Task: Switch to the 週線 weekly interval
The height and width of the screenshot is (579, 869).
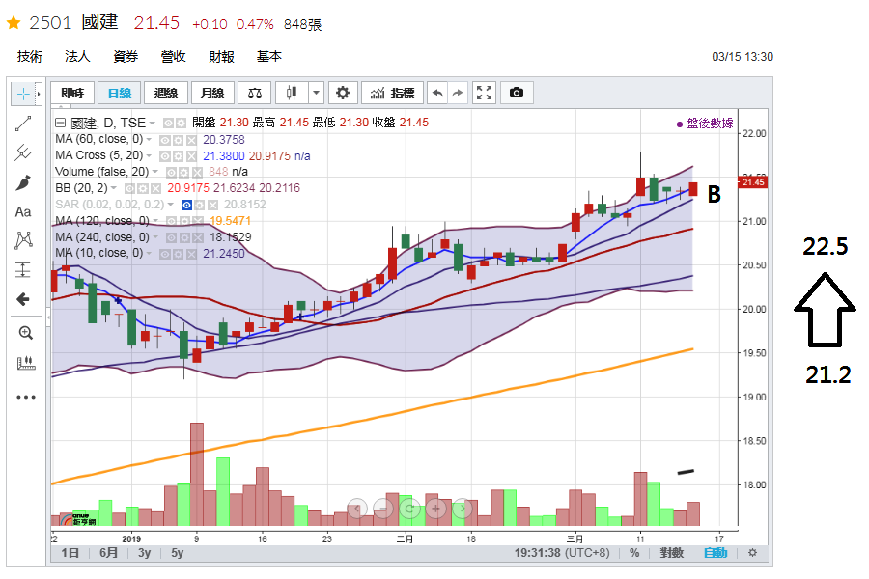Action: (x=166, y=93)
